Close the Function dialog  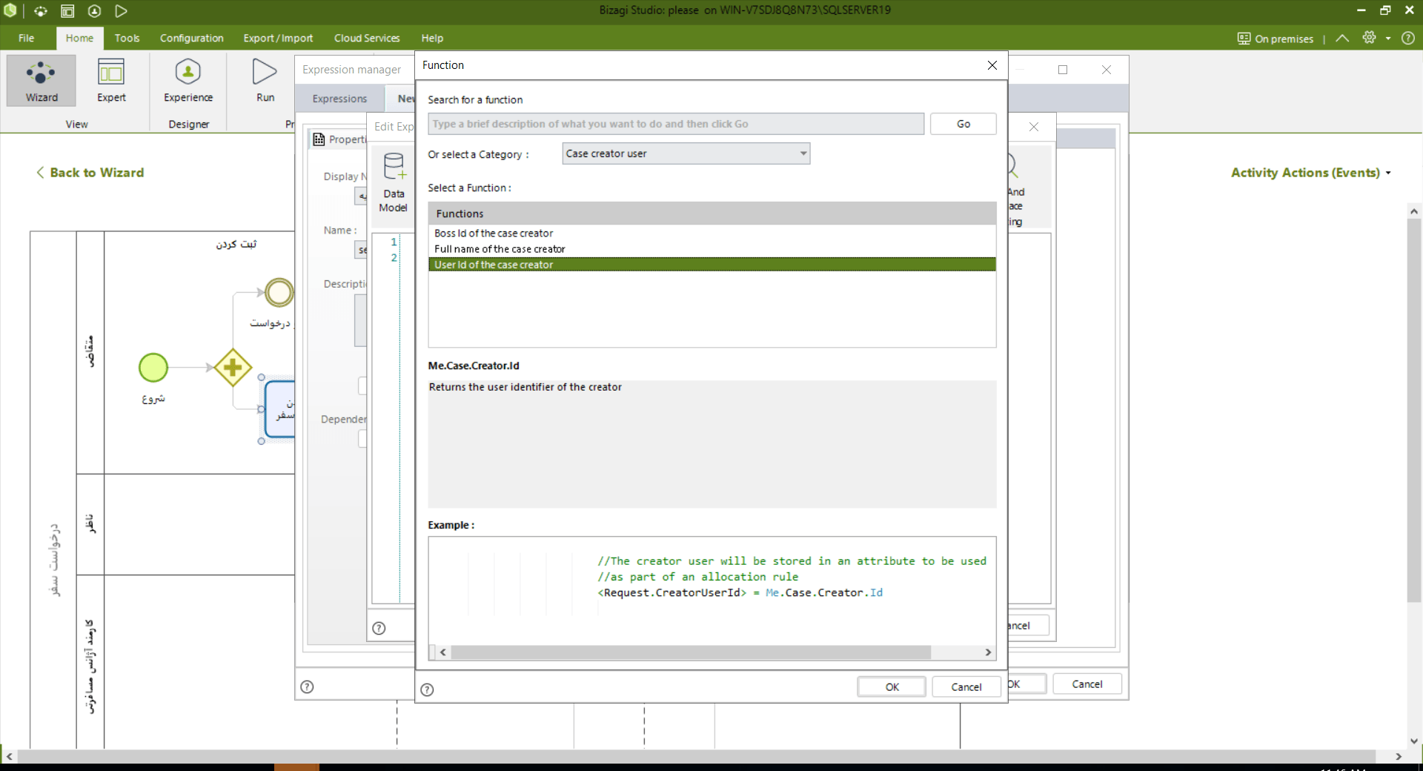tap(992, 65)
